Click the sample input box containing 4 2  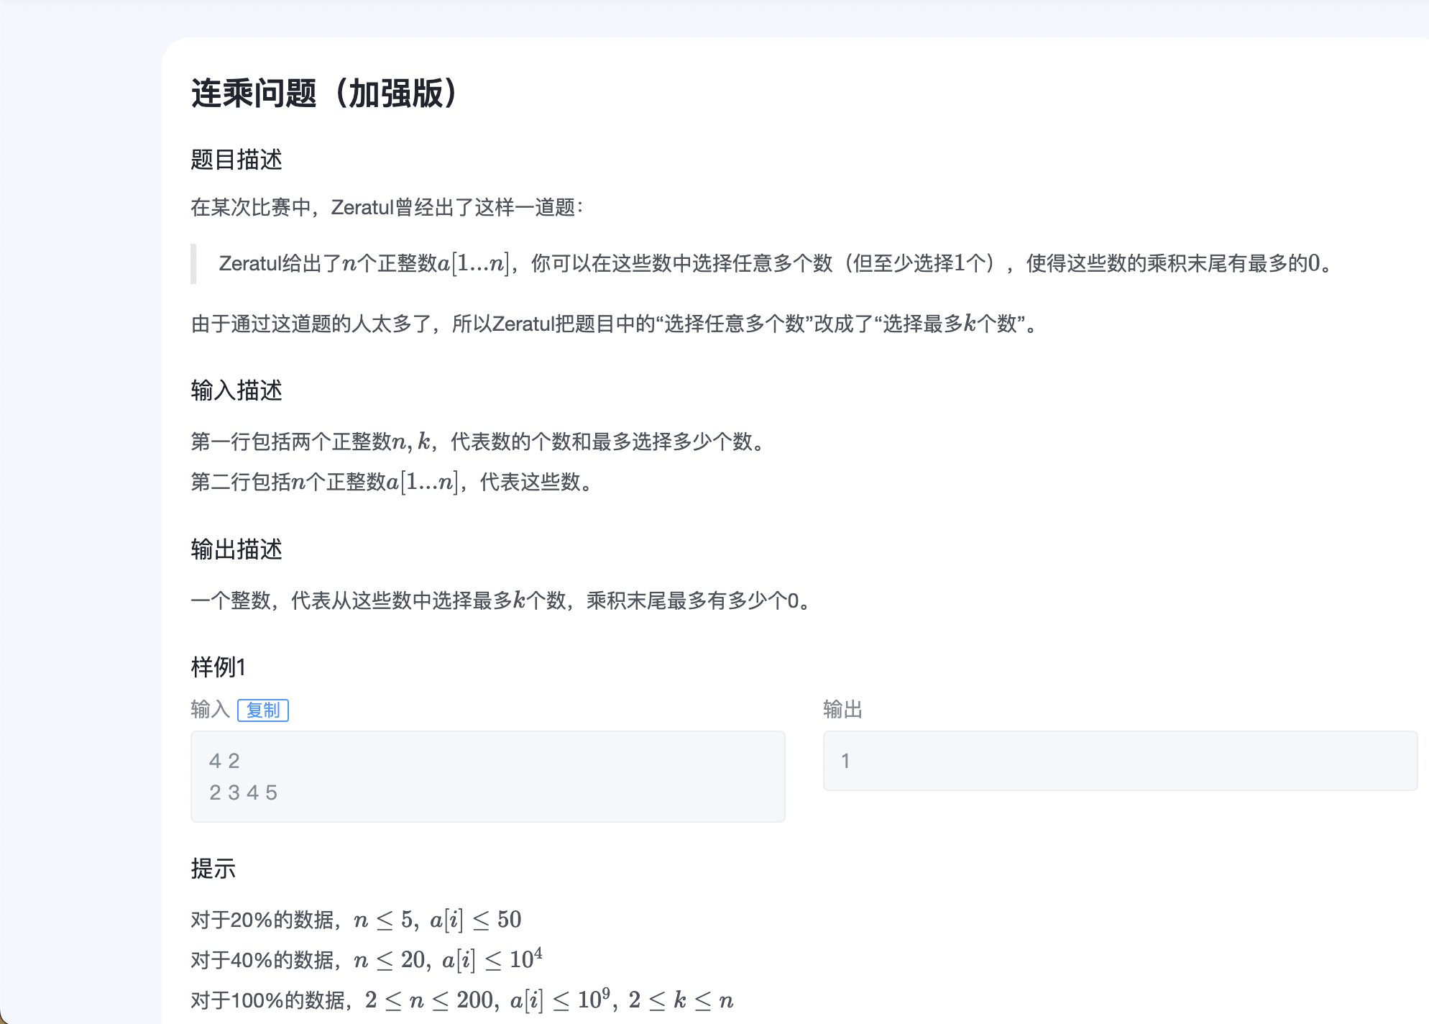(487, 777)
